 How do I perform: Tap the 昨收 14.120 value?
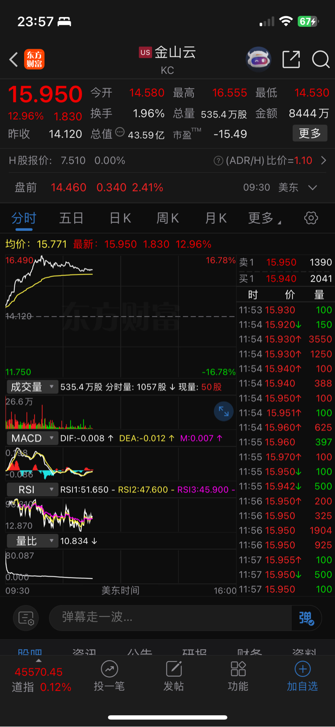(x=65, y=134)
